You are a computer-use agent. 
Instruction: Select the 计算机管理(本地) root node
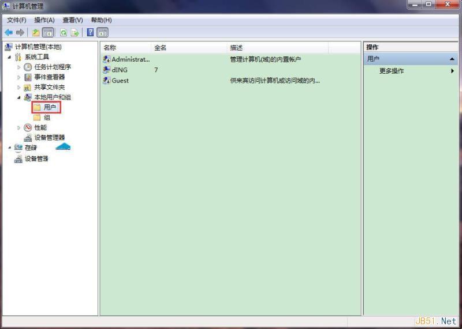pyautogui.click(x=33, y=47)
